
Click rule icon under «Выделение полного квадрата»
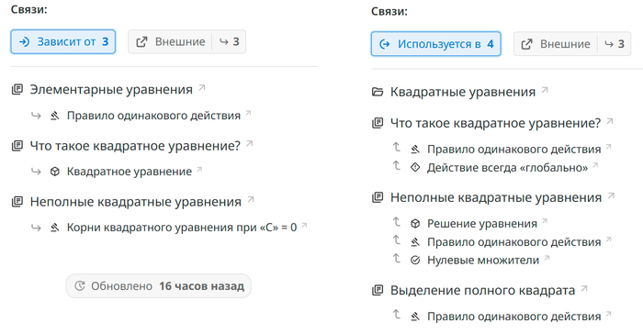point(415,316)
